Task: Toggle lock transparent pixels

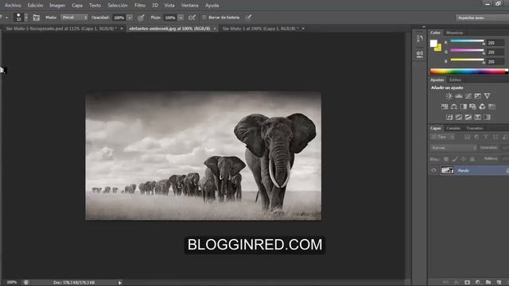Action: point(446,159)
